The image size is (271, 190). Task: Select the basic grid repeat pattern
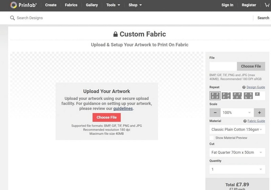(215, 96)
